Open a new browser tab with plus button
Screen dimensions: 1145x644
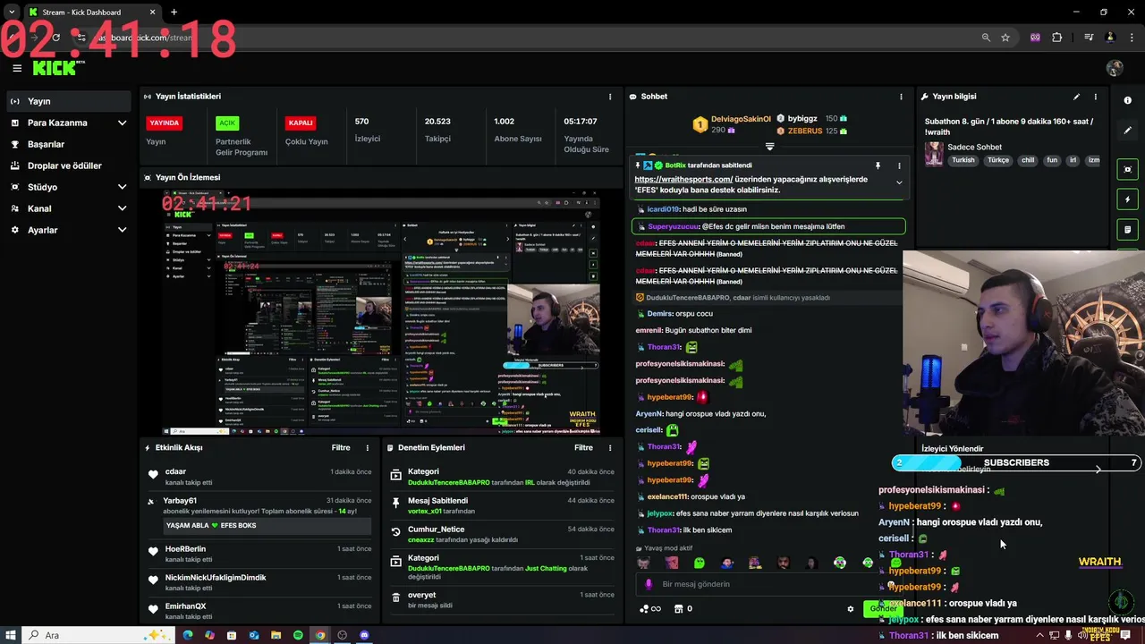[174, 13]
